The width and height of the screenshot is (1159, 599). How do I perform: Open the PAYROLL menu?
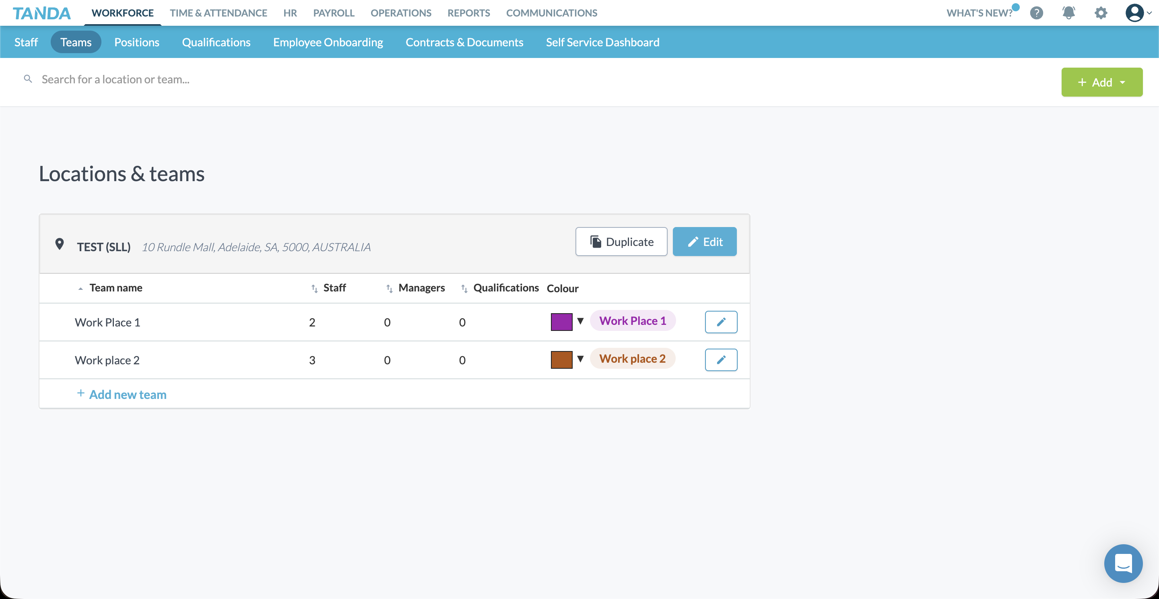[333, 13]
